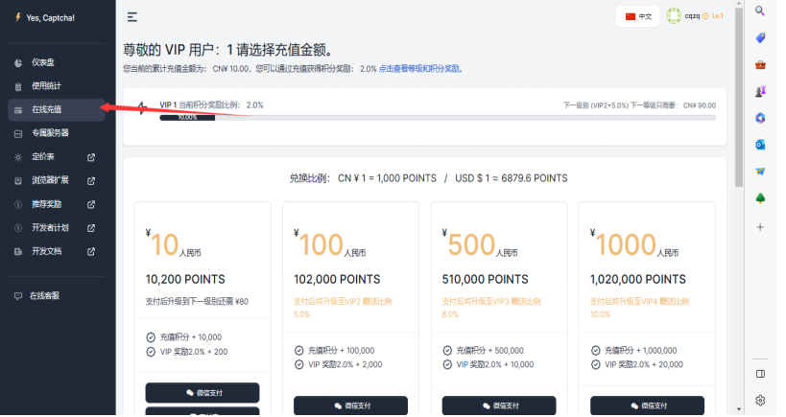Toggle browser sidebar panel layout icon

pos(760,374)
